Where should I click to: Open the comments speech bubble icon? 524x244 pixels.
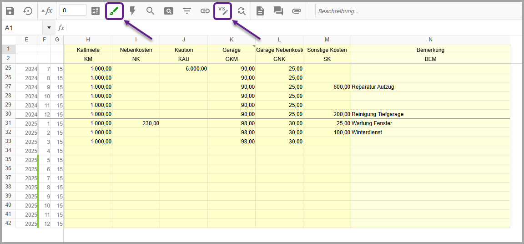(x=278, y=11)
